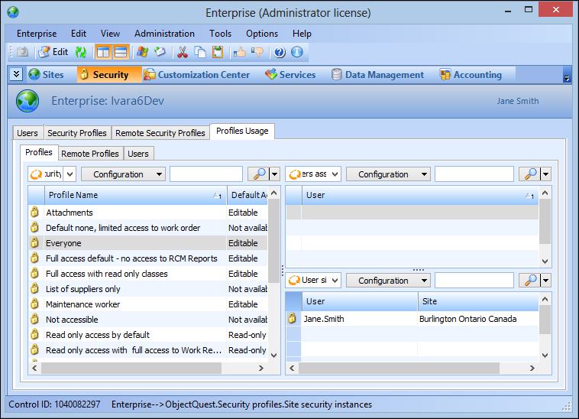Click the thumbs down icon
This screenshot has width=579, height=419.
257,52
